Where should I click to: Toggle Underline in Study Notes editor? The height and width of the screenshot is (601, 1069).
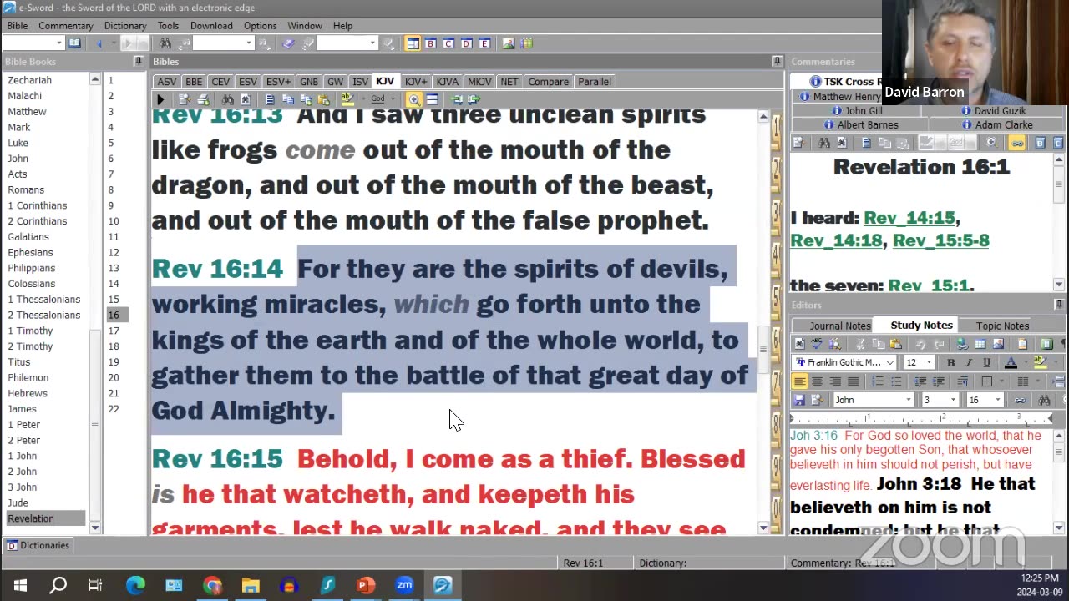[x=986, y=362]
